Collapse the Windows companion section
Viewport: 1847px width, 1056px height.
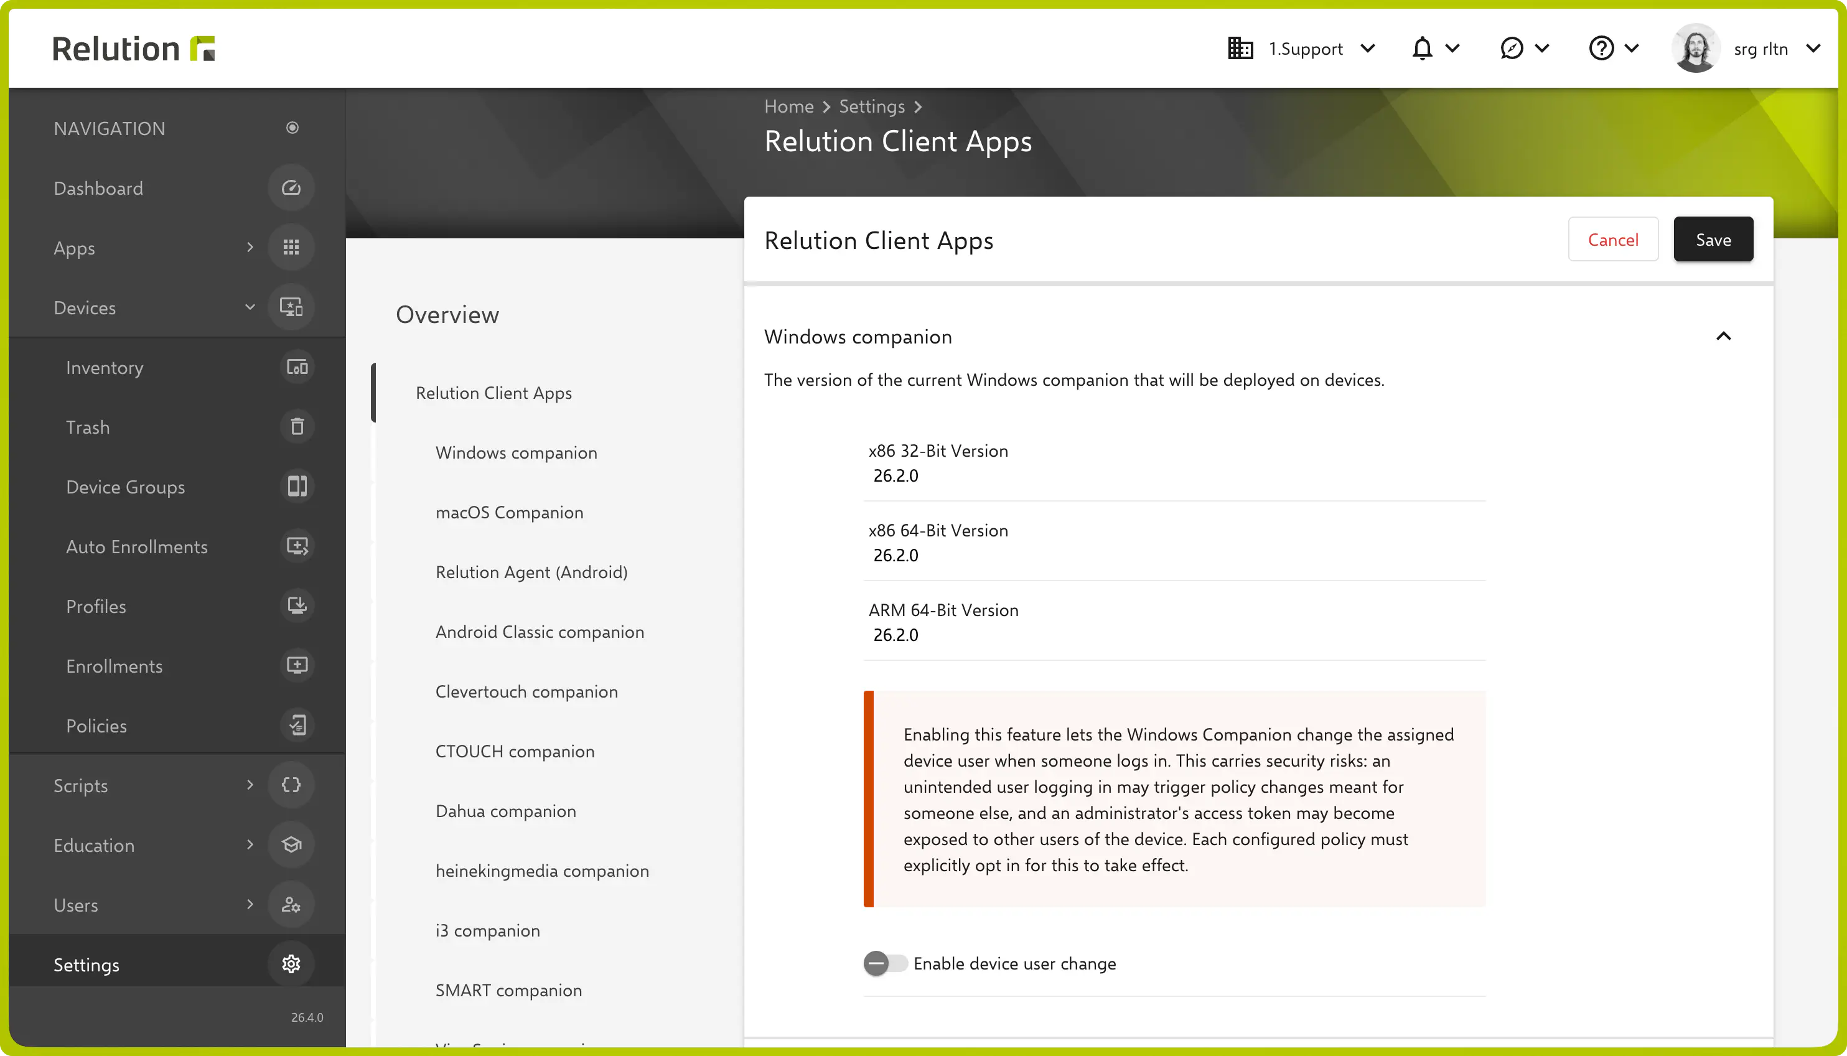coord(1723,336)
